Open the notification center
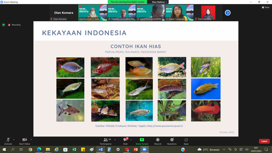Screen dimensions: 272x153 [x=266, y=149]
